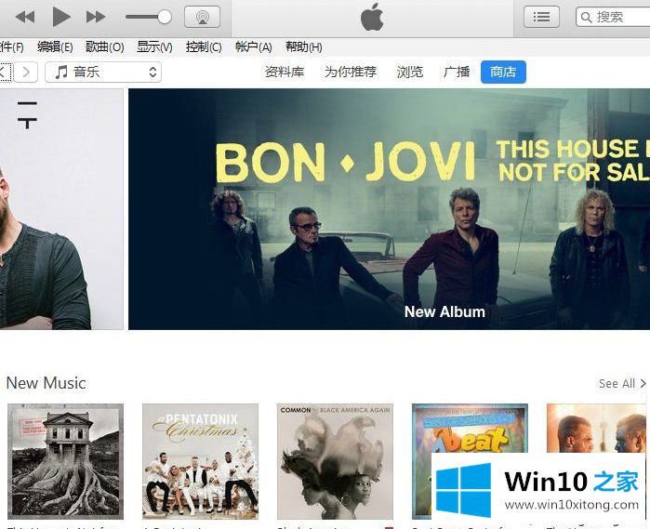Screen dimensions: 650x529
Task: Adjust the volume slider knob
Action: (x=165, y=17)
